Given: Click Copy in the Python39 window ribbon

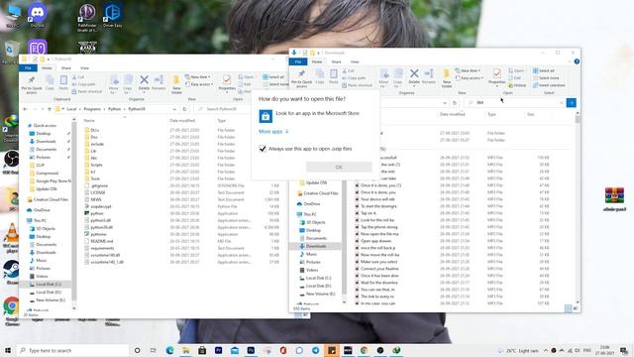Looking at the screenshot, I should 50,82.
